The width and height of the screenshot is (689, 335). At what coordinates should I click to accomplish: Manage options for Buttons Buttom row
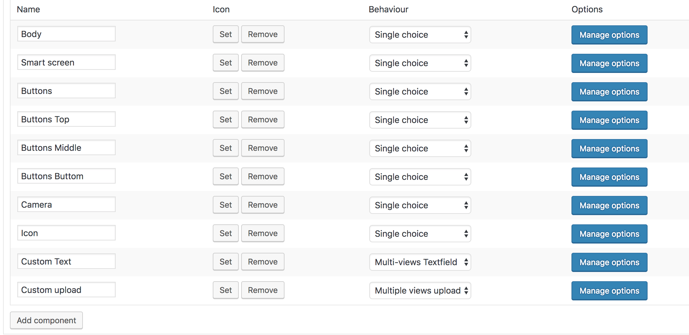click(609, 177)
